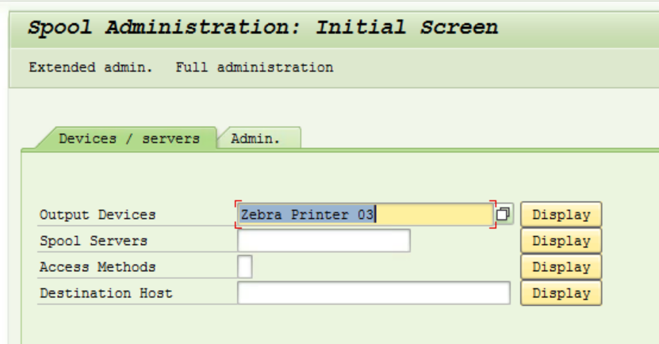The width and height of the screenshot is (659, 344).
Task: Click the Access Methods label text
Action: [x=98, y=267]
